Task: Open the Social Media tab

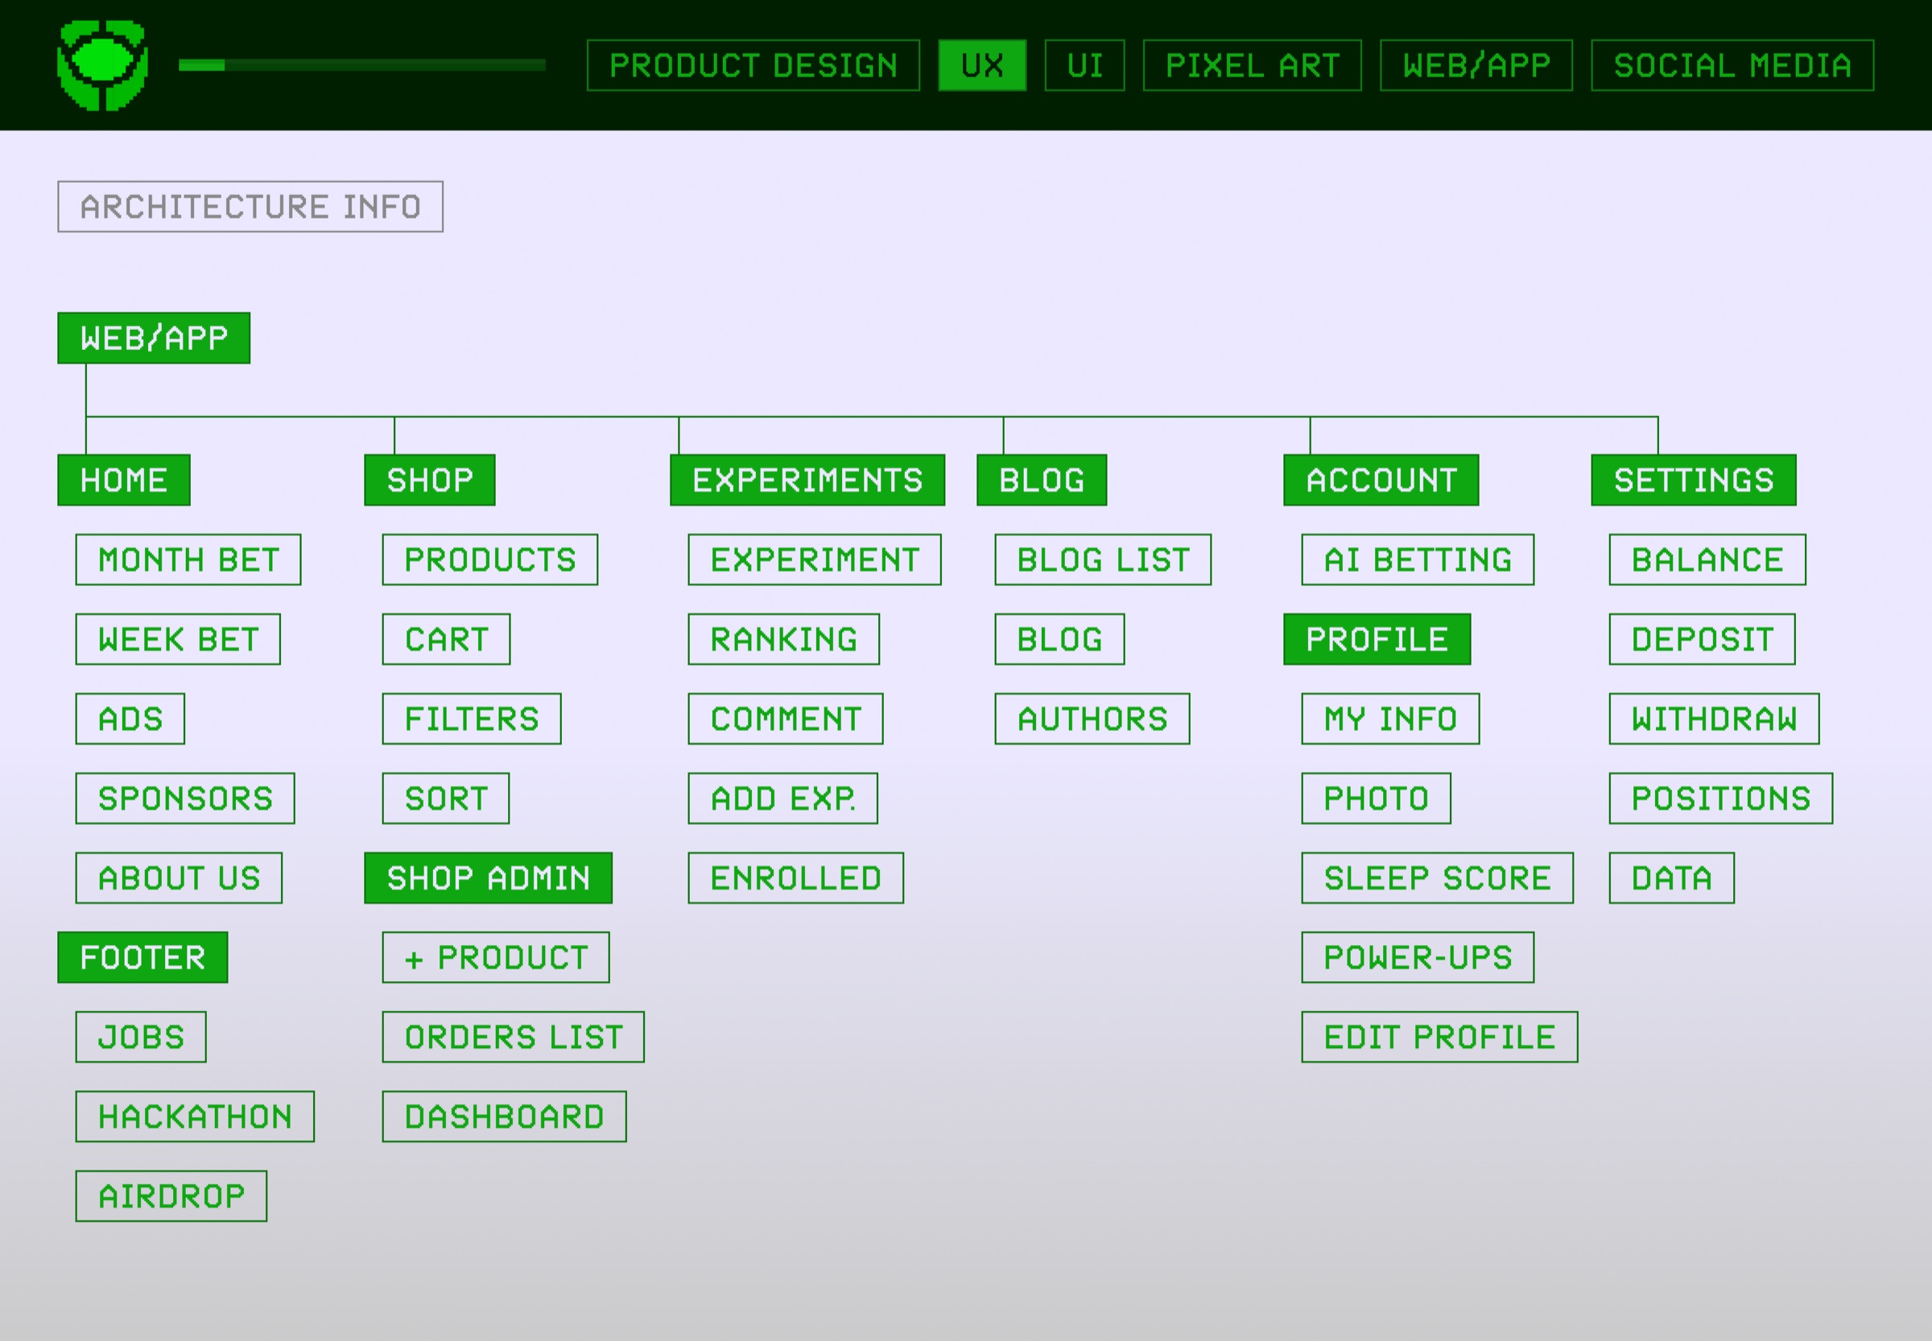Action: click(x=1732, y=65)
